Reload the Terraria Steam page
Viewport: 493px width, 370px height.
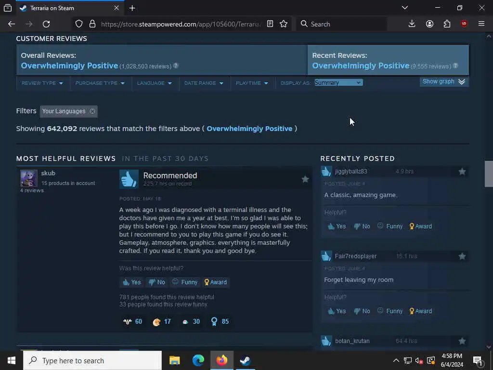click(46, 24)
